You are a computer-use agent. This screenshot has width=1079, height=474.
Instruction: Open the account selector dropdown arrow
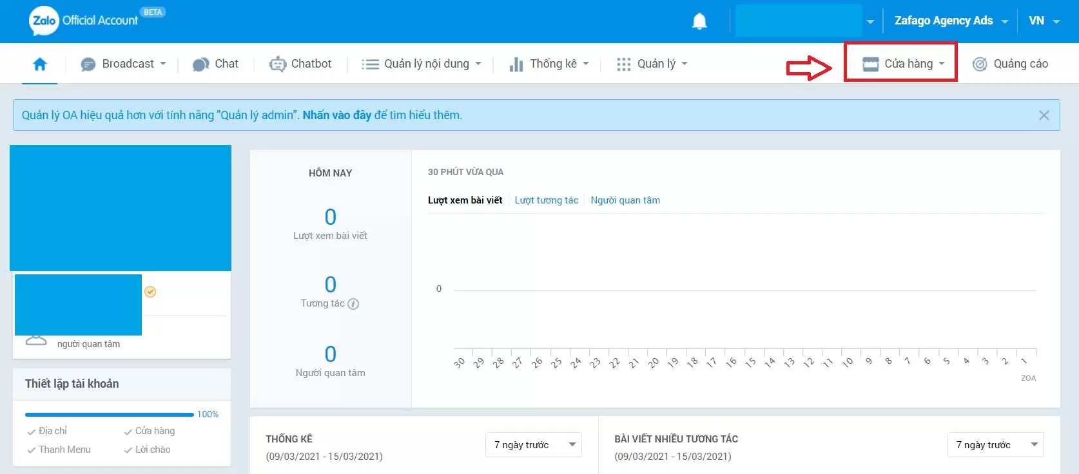[870, 21]
